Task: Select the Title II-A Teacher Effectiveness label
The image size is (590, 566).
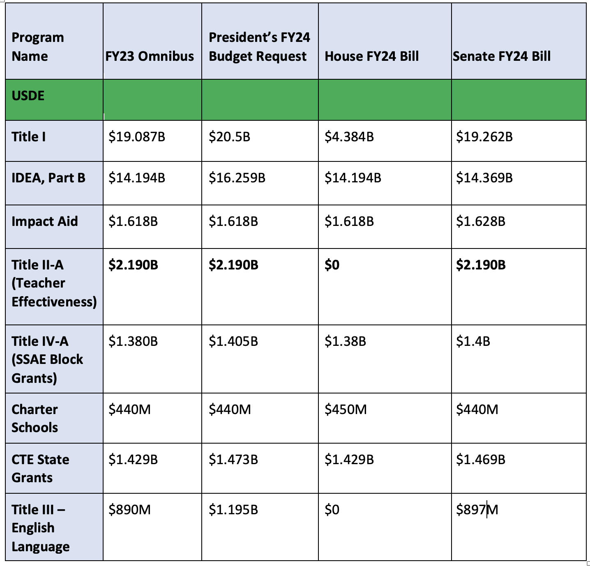Action: (54, 287)
